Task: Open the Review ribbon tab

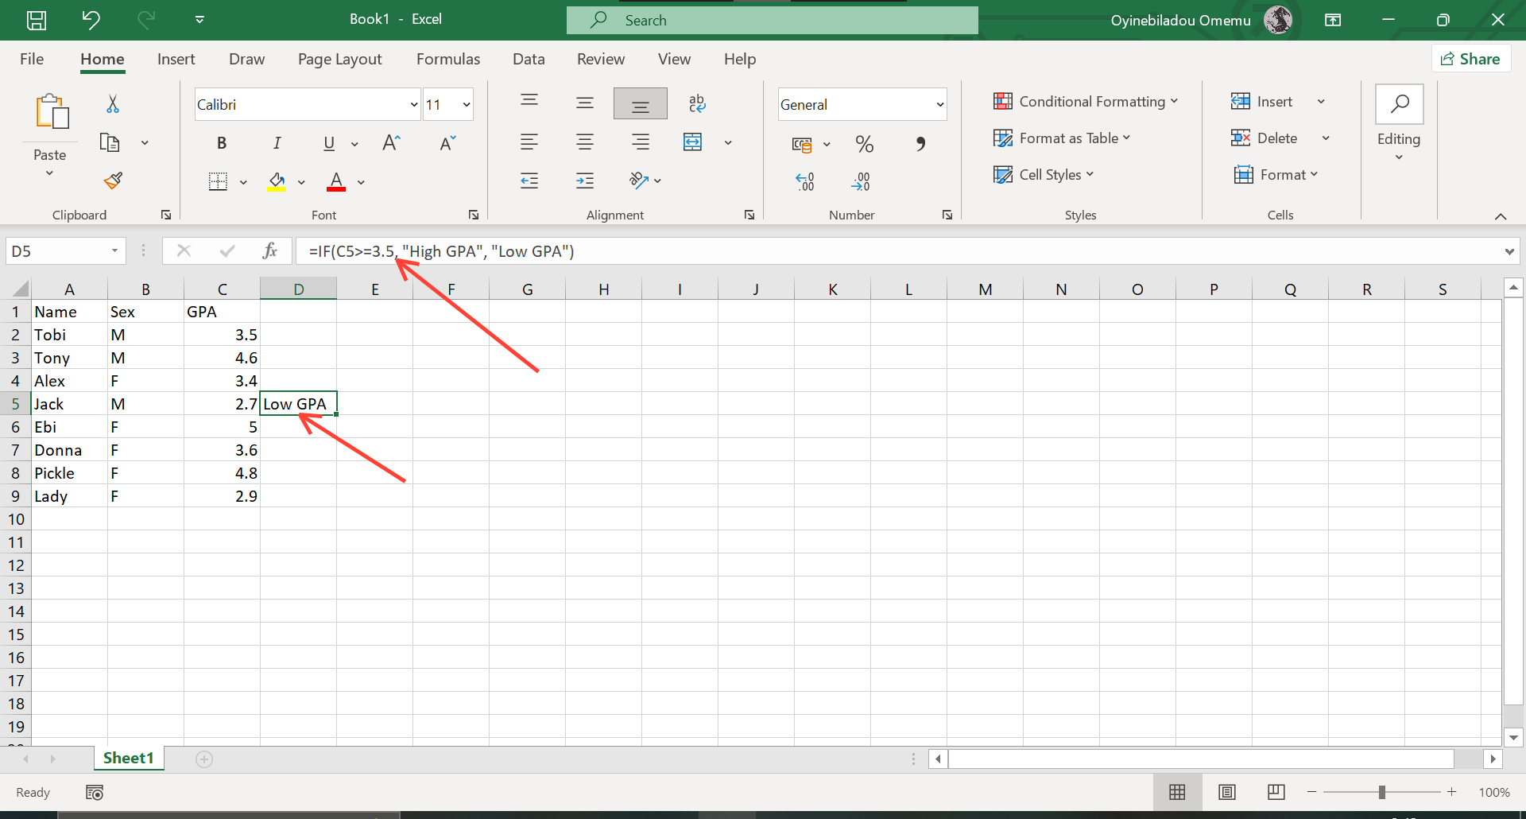Action: (601, 59)
